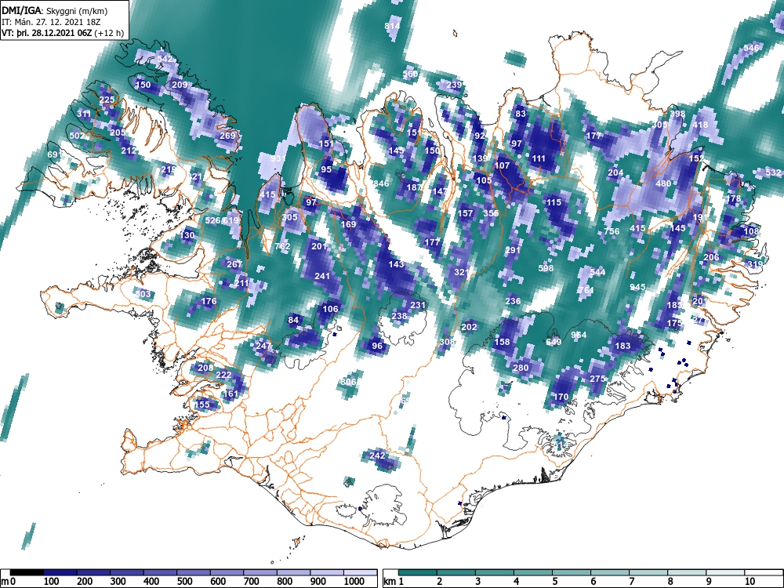Screen dimensions: 784x588
Task: Click the visibility value 691
Action: 55,154
